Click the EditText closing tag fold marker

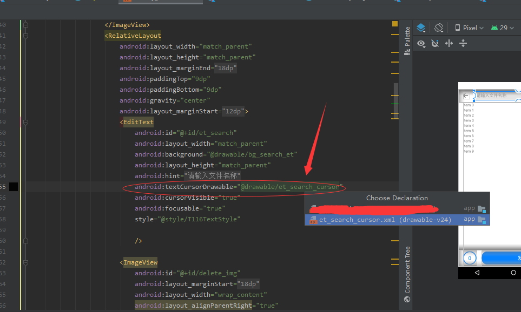point(25,241)
